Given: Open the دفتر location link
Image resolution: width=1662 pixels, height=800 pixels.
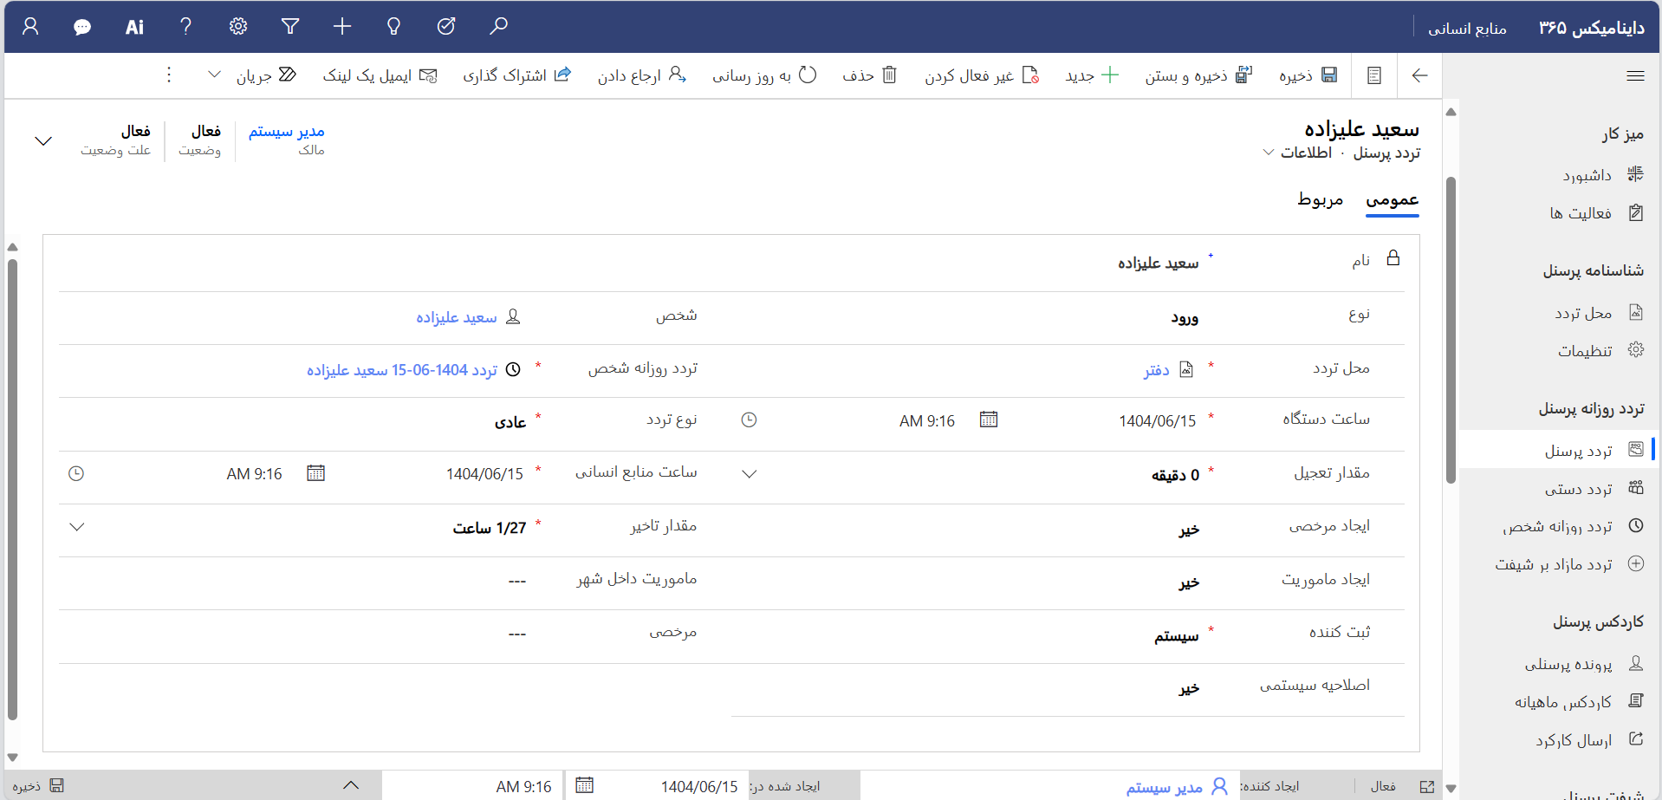Looking at the screenshot, I should [x=1156, y=370].
